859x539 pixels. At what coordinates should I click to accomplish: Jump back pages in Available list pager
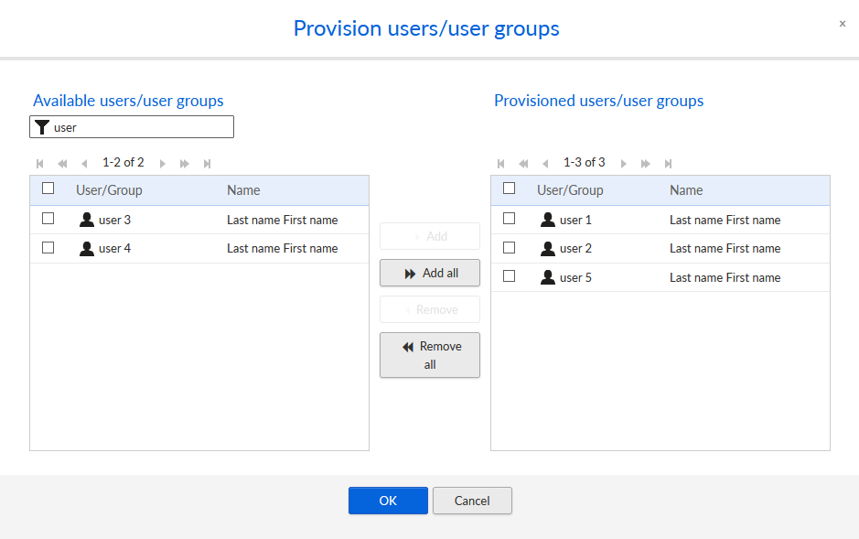click(x=62, y=163)
